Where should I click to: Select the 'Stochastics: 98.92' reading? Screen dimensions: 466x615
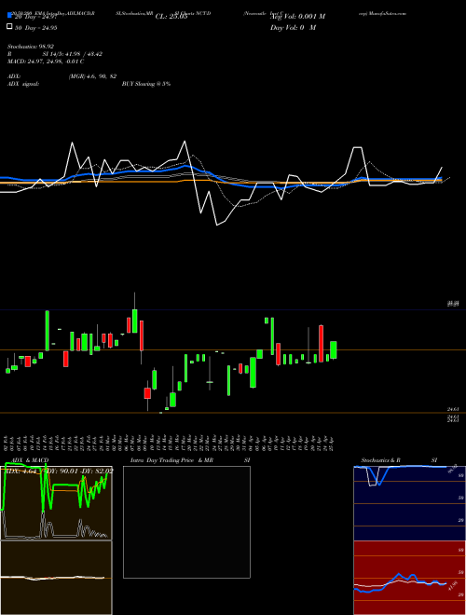[31, 47]
